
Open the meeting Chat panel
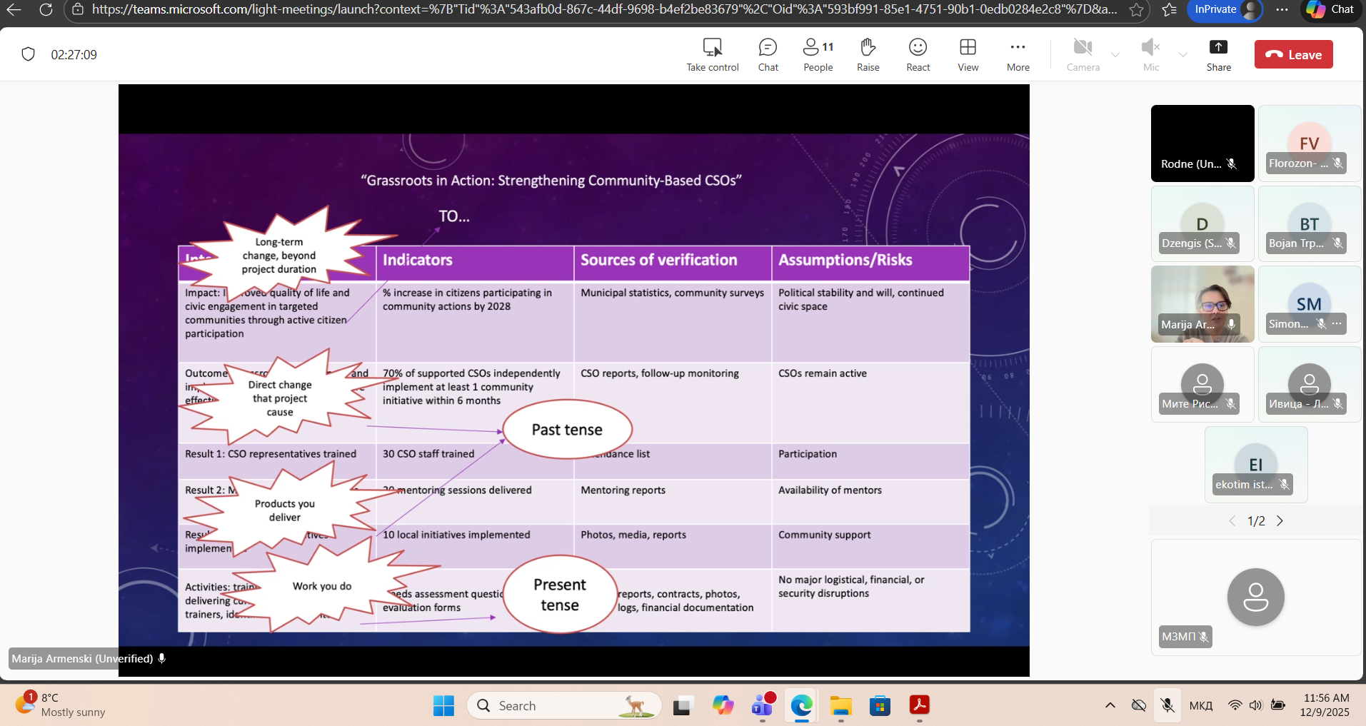(x=768, y=55)
